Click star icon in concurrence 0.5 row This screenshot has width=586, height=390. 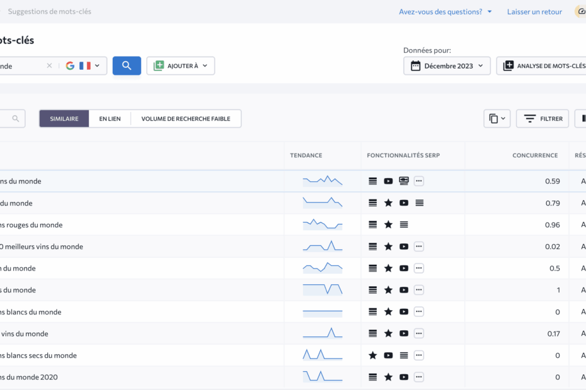(388, 269)
